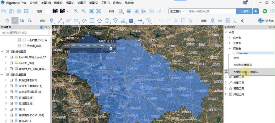This screenshot has width=275, height=123.
Task: Expand the 电力高压线路图1(1) layer
Action: coord(6,92)
